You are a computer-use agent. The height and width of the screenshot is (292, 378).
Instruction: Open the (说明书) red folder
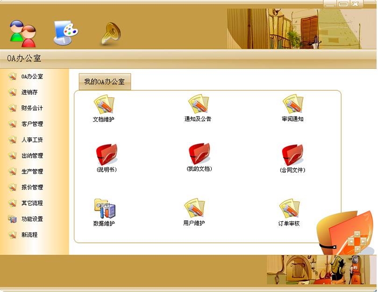click(107, 154)
